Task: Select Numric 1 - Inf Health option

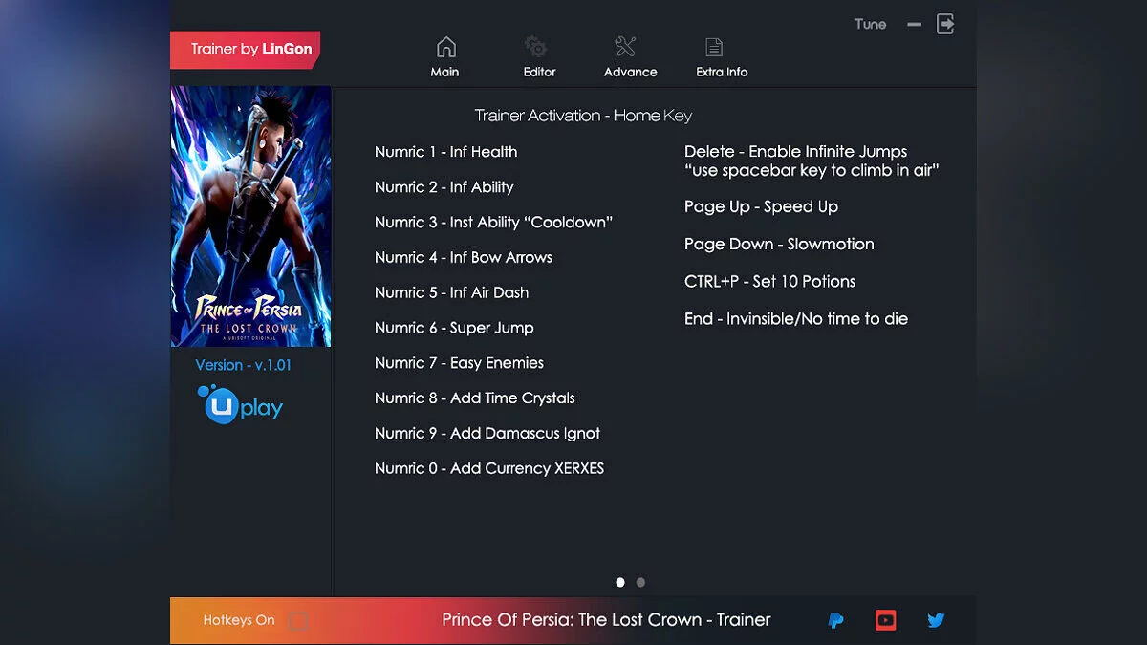Action: coord(445,152)
